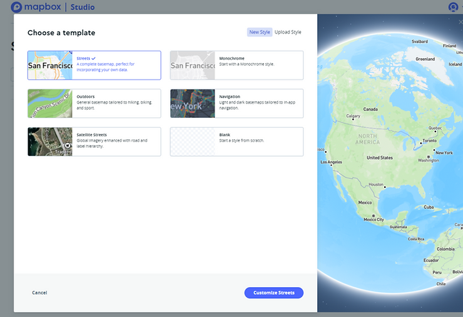Click the 'Choose a template' heading
The height and width of the screenshot is (317, 463).
tap(61, 32)
